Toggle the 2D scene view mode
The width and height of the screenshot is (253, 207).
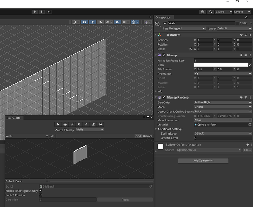[85, 22]
